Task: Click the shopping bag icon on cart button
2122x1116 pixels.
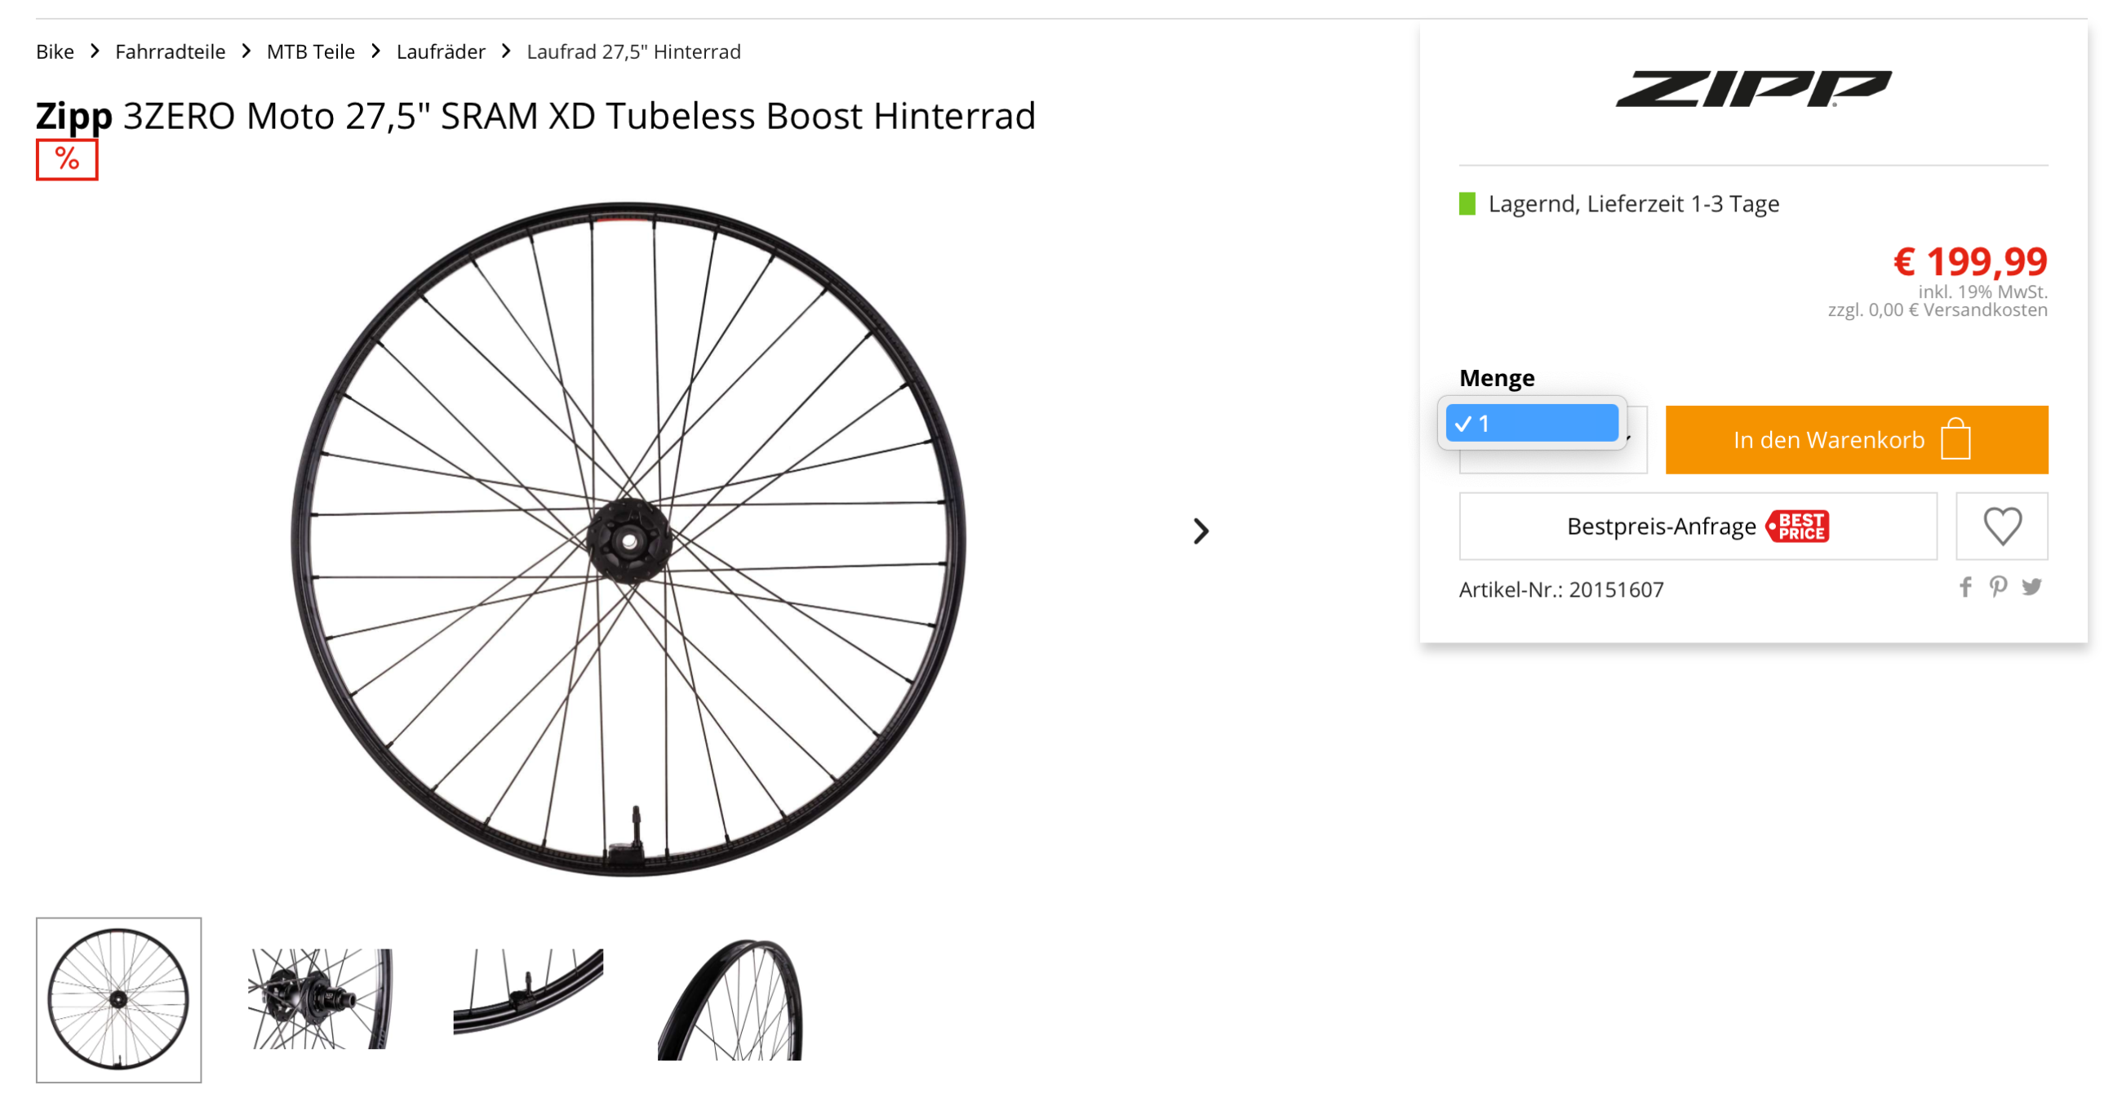Action: [1955, 439]
